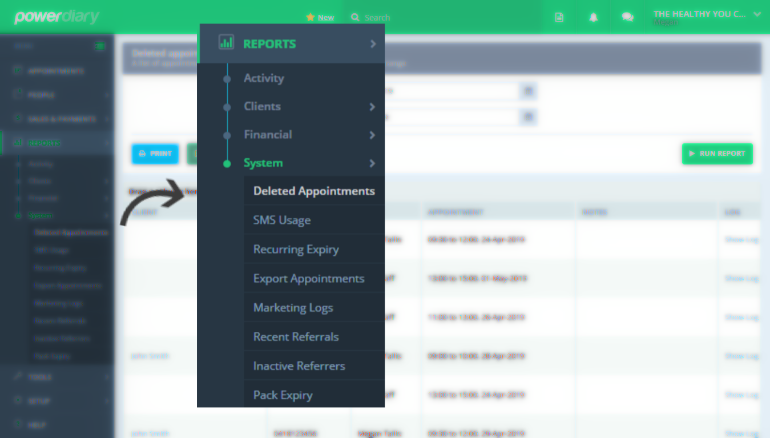
Task: Expand Tools in the left sidebar
Action: pos(56,377)
